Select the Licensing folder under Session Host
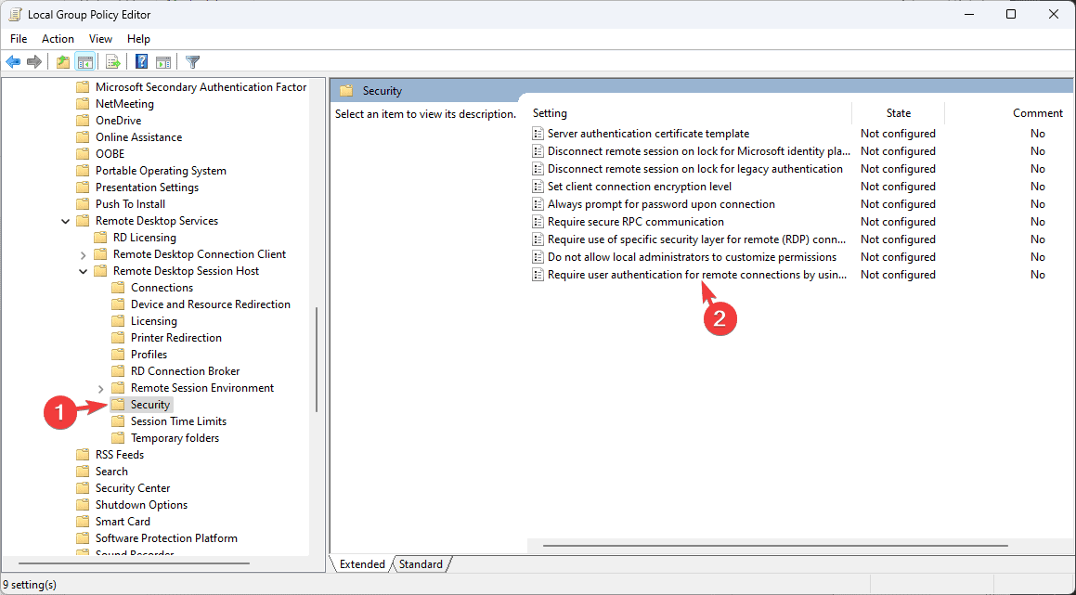1076x595 pixels. (x=154, y=321)
